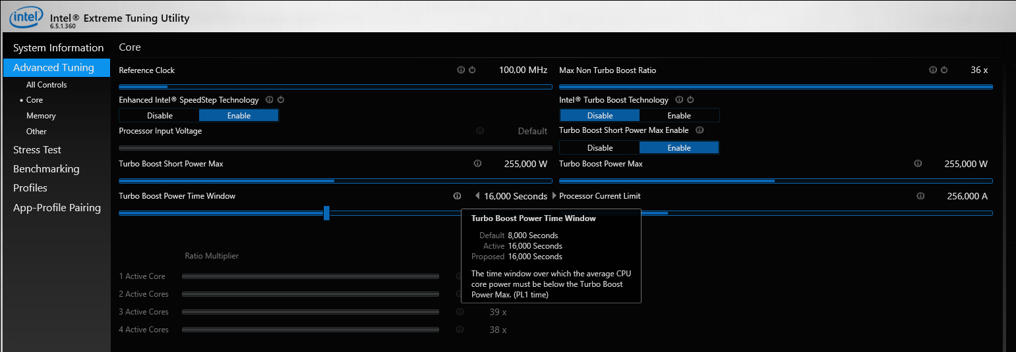Set SpeedStep Technology to Disable
The width and height of the screenshot is (1016, 352).
point(160,115)
